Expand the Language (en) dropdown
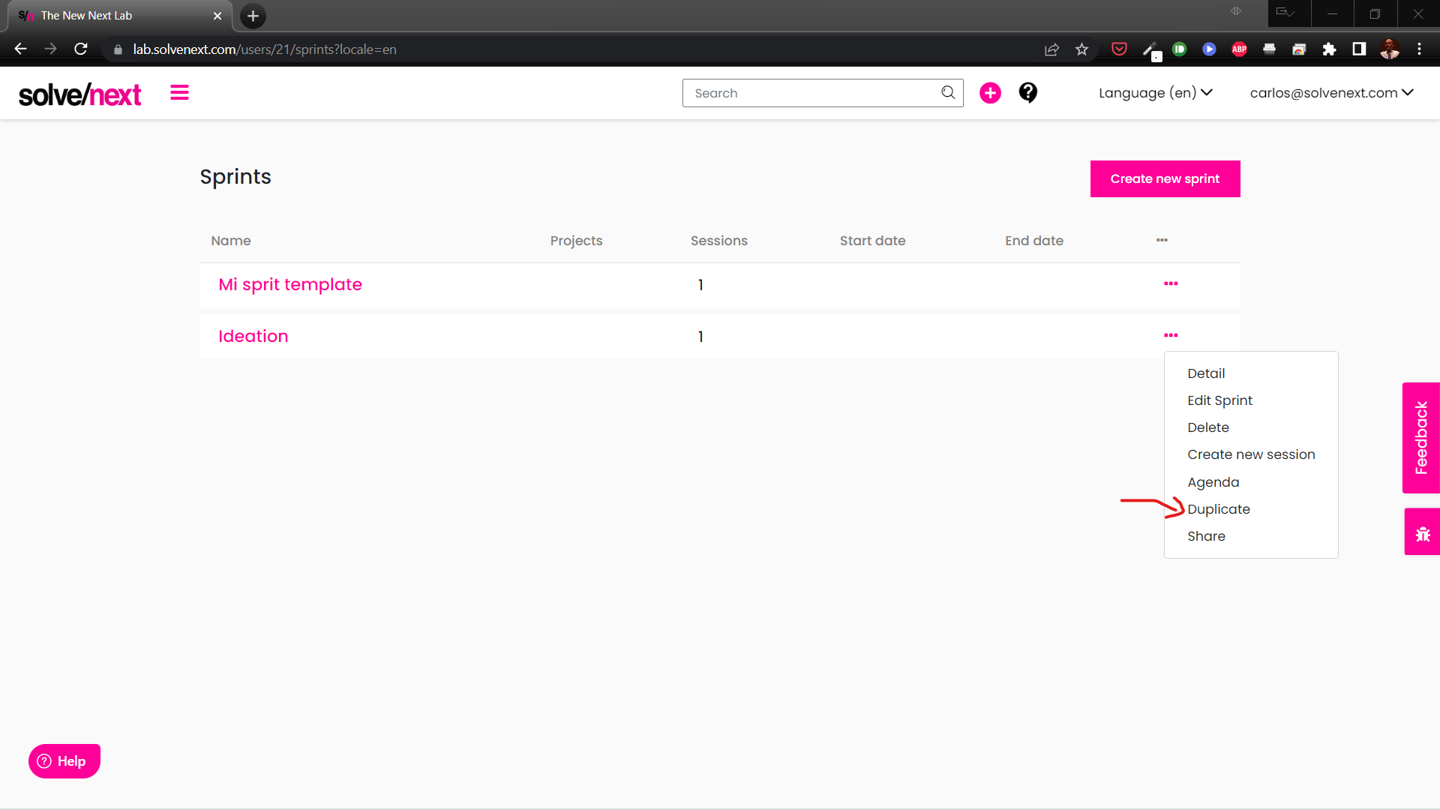This screenshot has width=1440, height=810. point(1155,93)
